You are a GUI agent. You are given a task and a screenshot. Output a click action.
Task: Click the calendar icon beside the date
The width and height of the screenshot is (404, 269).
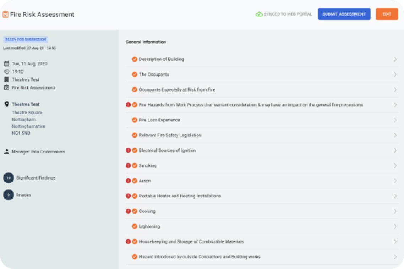(x=7, y=64)
